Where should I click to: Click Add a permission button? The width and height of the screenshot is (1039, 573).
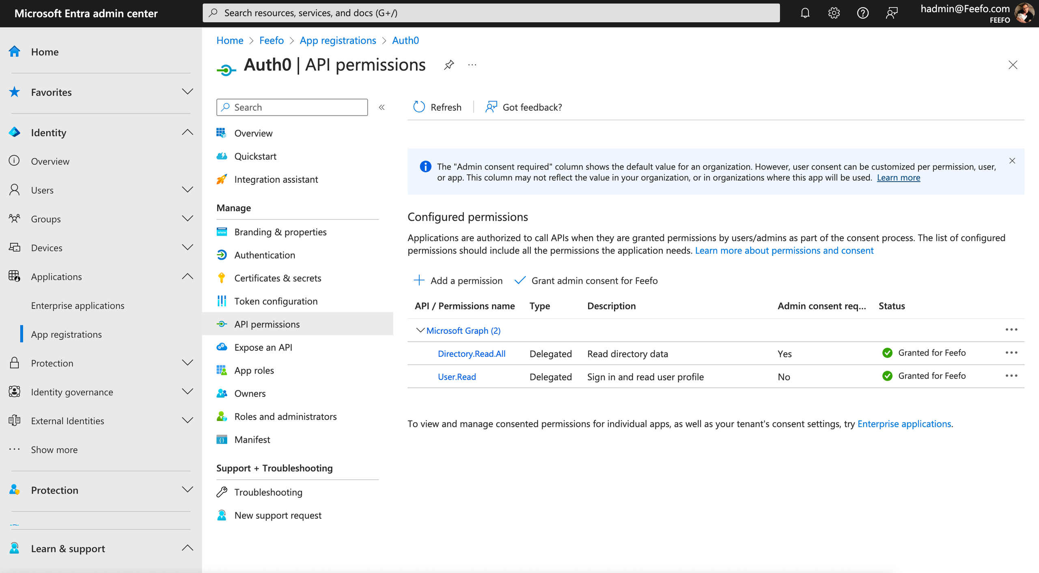coord(458,281)
